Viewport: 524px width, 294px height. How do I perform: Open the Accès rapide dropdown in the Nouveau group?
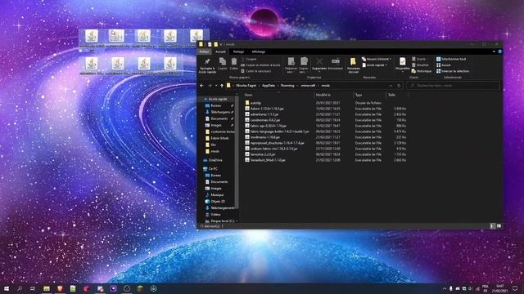(375, 65)
